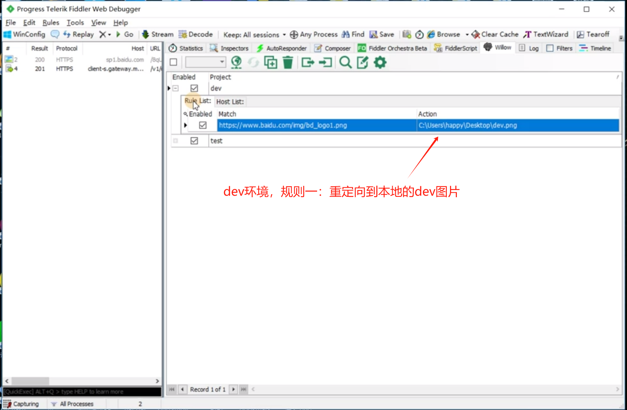
Task: Open the Fiddler Orchestra Beta tab
Action: [392, 48]
